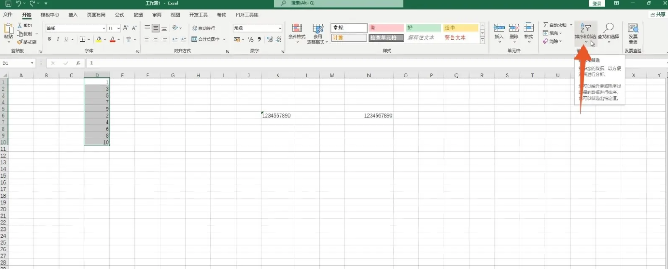
Task: Open the font size 11 dropdown
Action: [x=119, y=28]
